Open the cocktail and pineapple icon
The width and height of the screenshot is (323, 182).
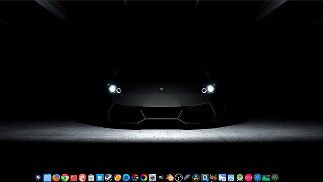pyautogui.click(x=213, y=177)
